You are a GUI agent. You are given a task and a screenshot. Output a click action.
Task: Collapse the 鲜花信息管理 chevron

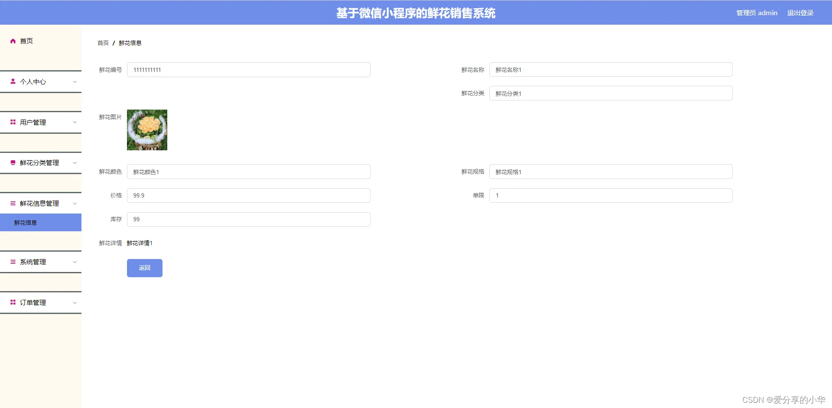point(75,204)
